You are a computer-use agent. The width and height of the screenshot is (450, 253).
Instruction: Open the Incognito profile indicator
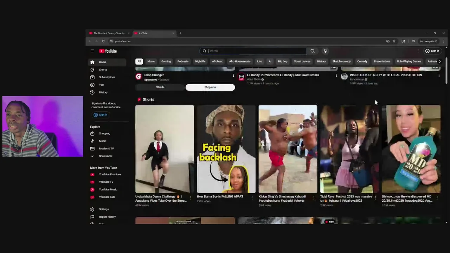[429, 41]
